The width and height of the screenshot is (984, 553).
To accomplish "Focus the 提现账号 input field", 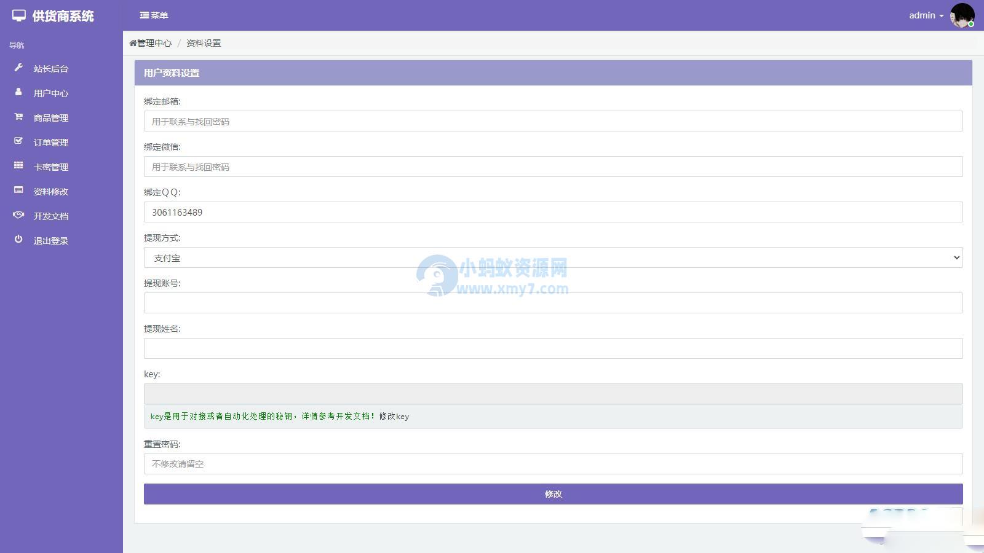I will (x=553, y=303).
